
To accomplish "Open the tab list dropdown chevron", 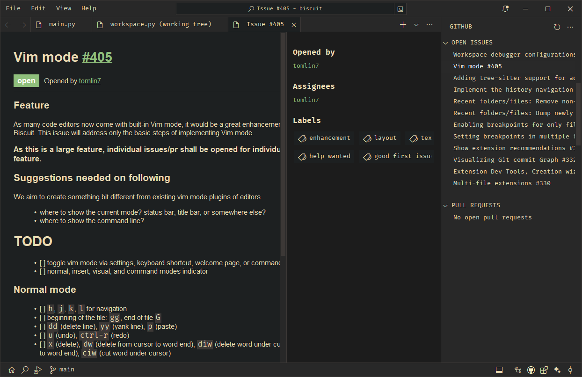I will click(x=416, y=25).
